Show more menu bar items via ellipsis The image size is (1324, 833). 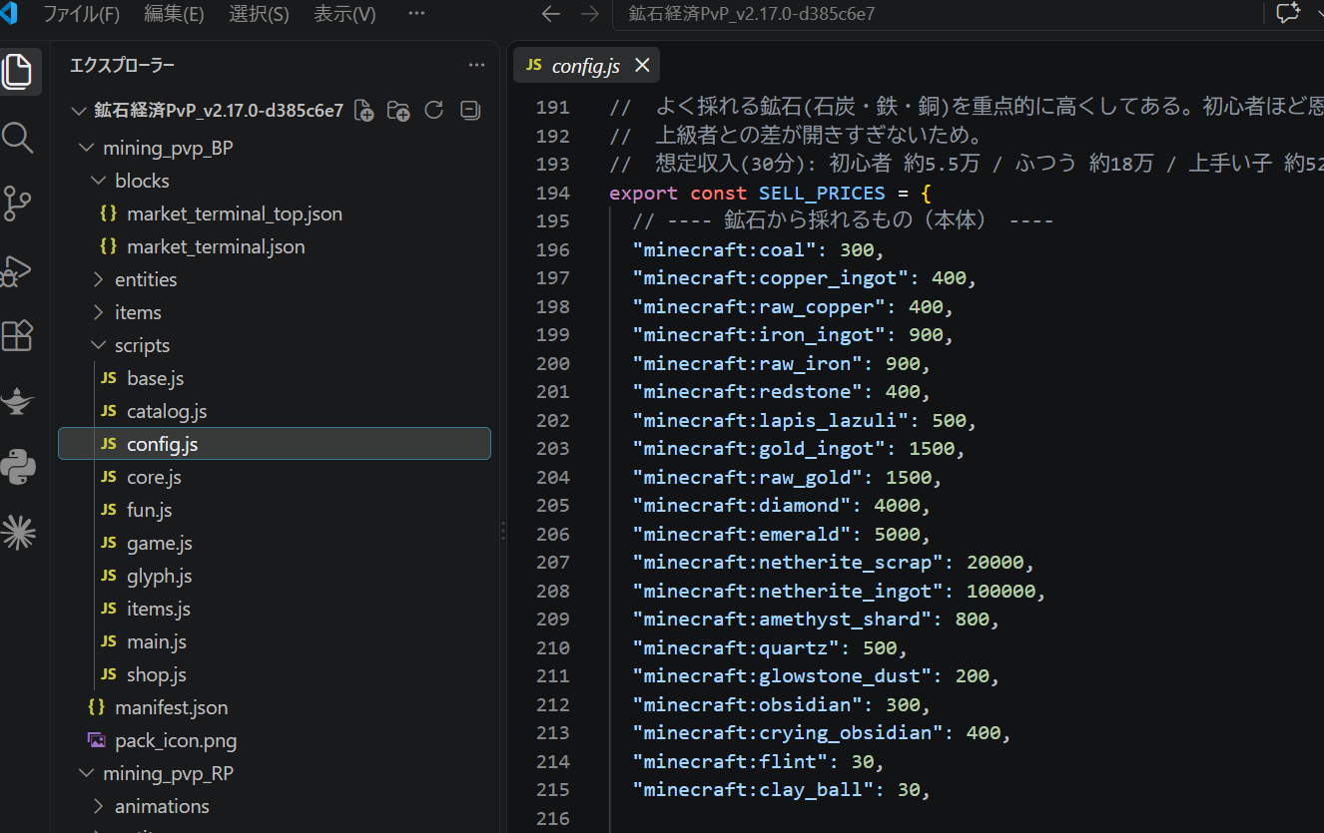coord(417,14)
